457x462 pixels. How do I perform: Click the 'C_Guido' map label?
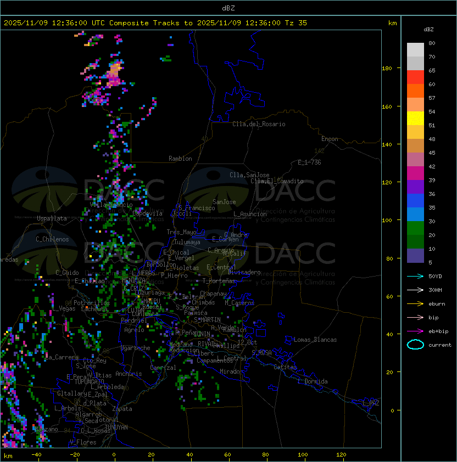[67, 273]
